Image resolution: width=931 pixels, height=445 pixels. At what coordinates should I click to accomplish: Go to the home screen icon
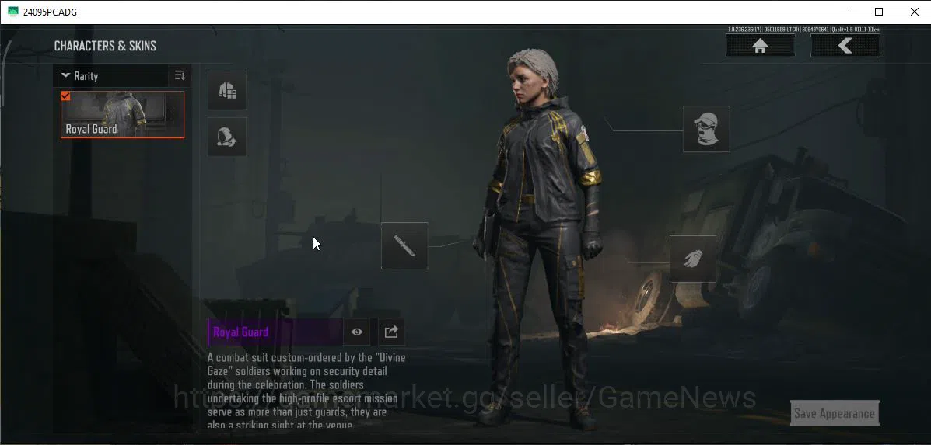(x=760, y=46)
